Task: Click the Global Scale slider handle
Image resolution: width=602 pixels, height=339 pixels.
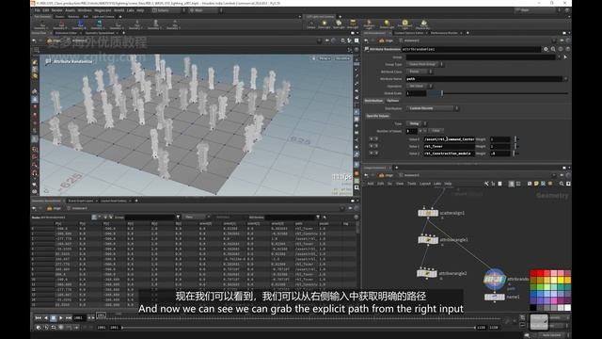Action: click(442, 93)
